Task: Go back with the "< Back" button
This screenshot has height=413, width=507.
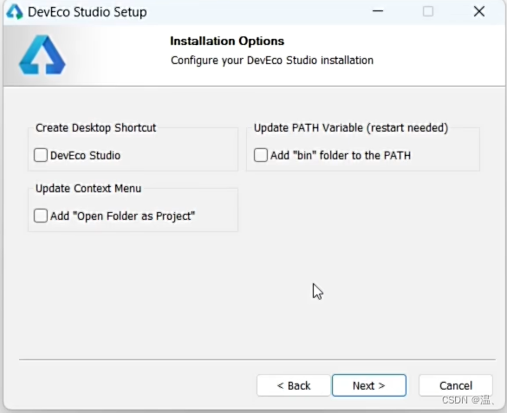Action: tap(294, 385)
